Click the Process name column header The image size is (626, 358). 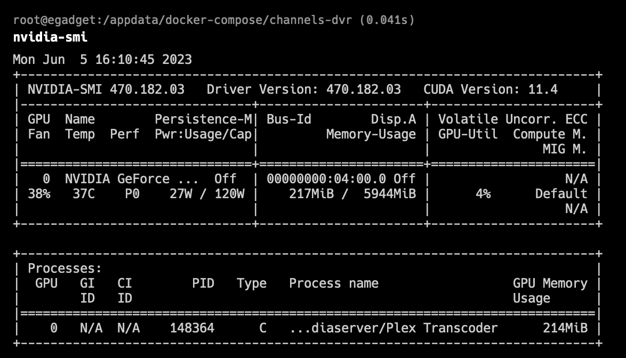coord(334,283)
